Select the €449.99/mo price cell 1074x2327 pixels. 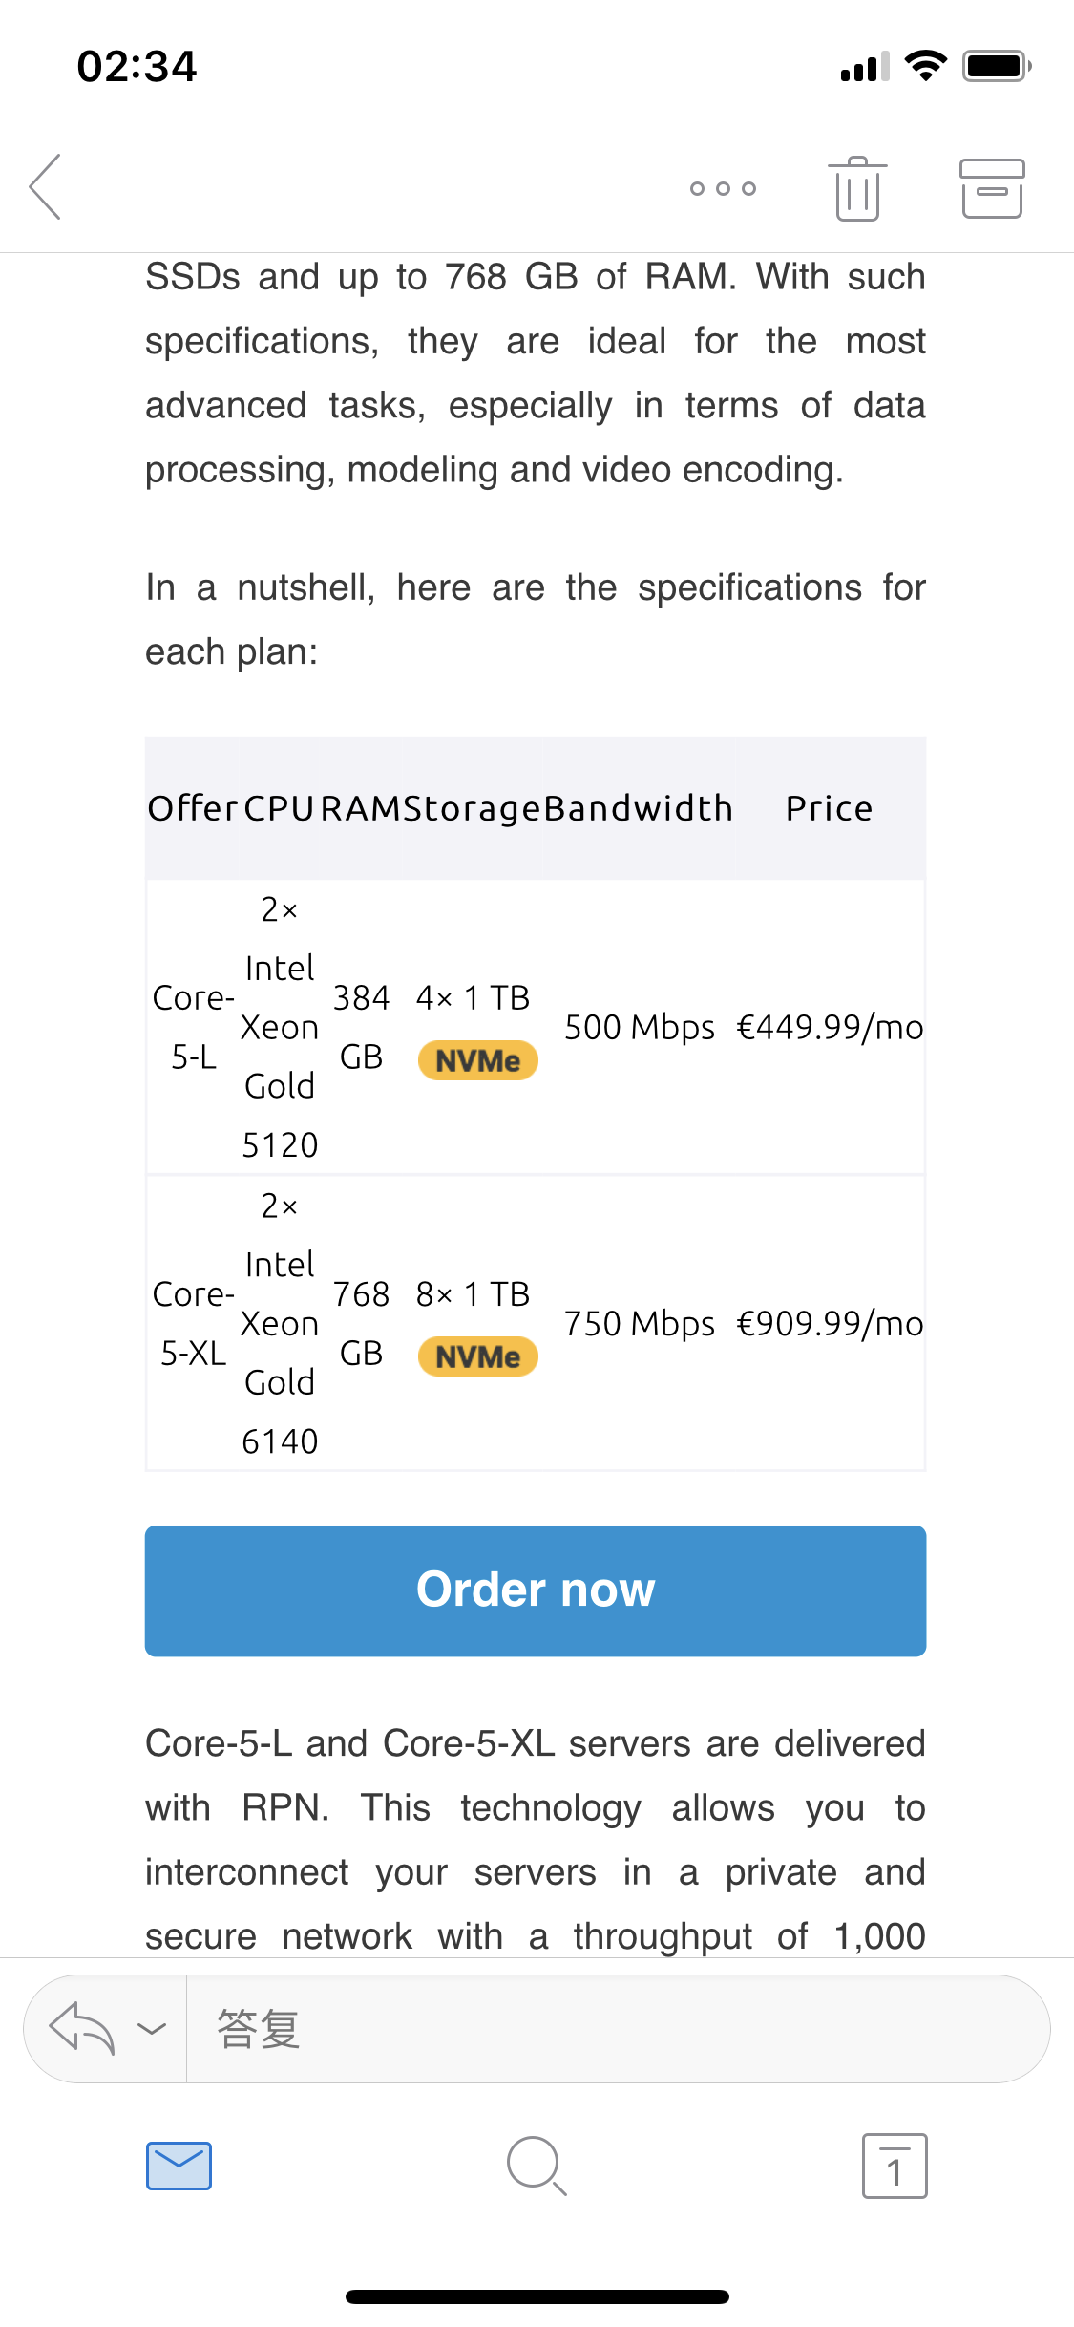830,1028
